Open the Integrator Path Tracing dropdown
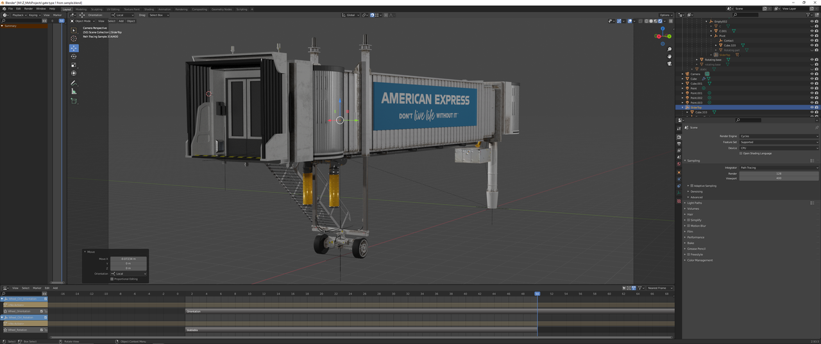This screenshot has width=821, height=344. 779,168
